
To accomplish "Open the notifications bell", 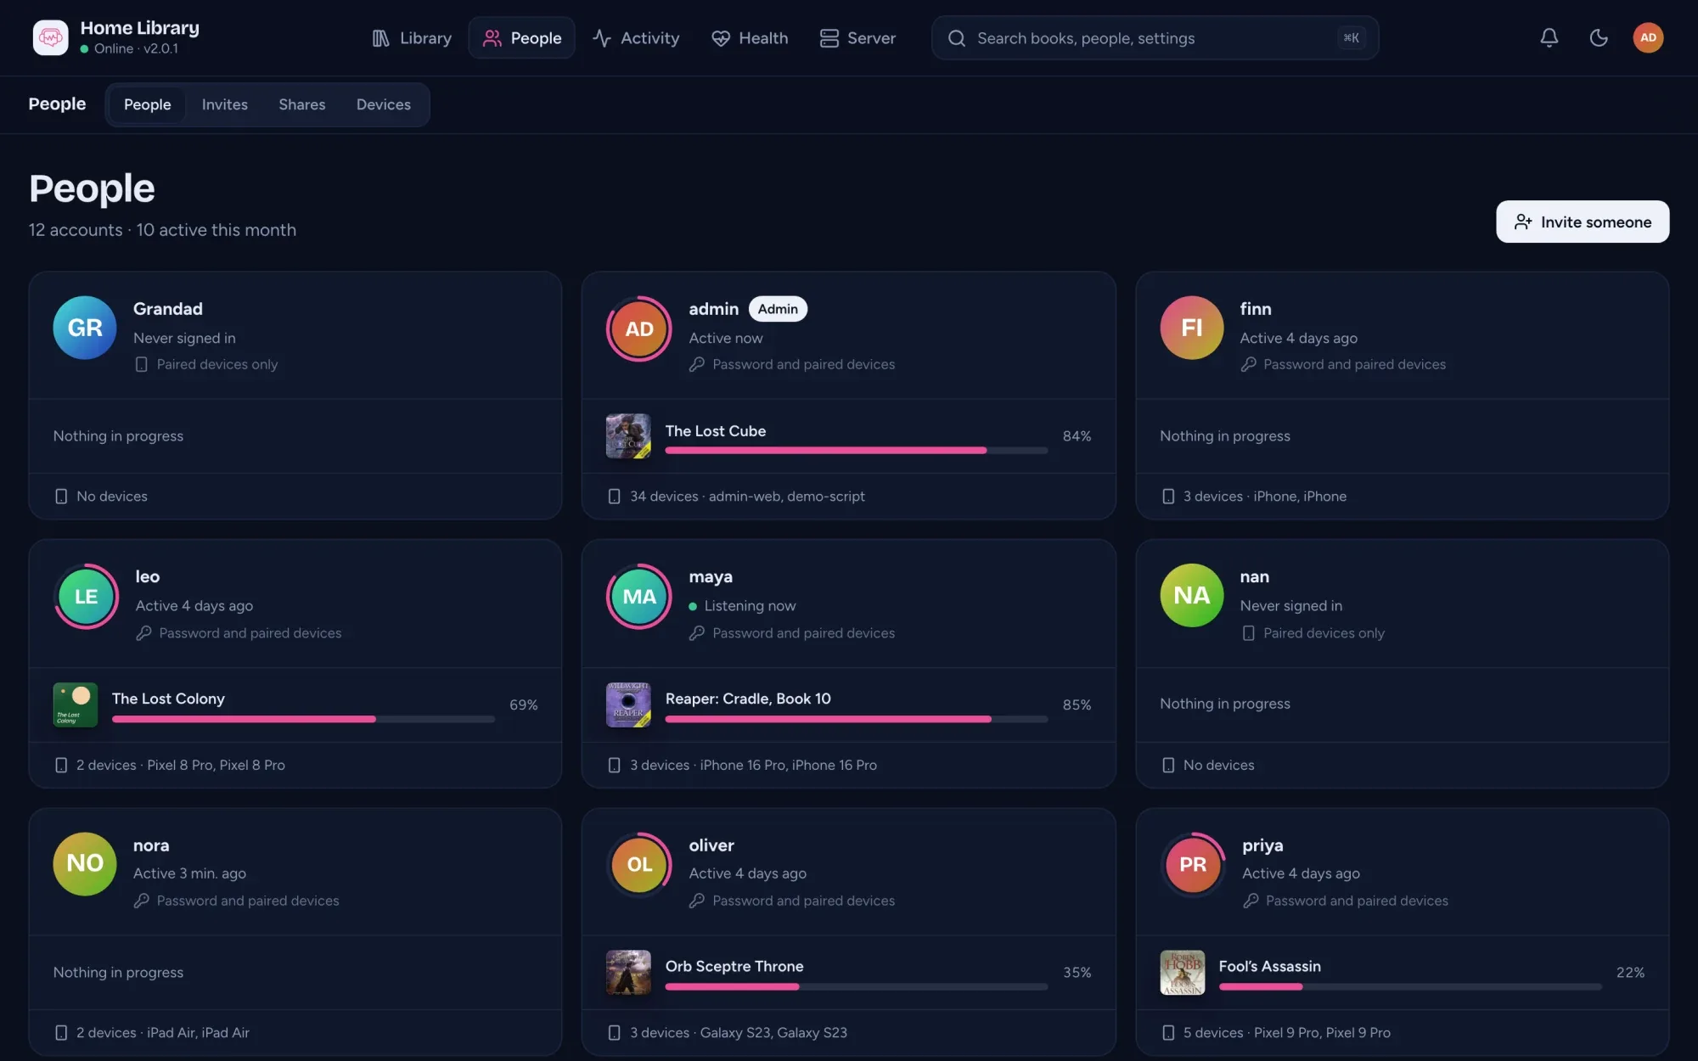I will (x=1549, y=37).
